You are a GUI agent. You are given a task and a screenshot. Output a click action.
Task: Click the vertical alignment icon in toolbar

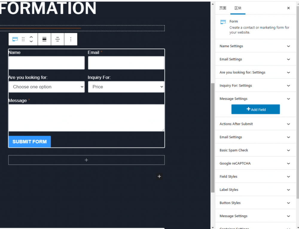tap(57, 39)
